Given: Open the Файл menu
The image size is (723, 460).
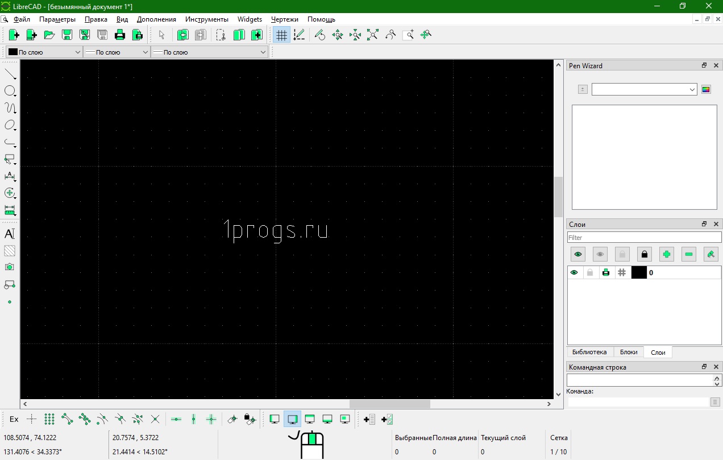Looking at the screenshot, I should coord(21,19).
